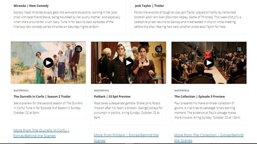Click the Poldark couple thumbnail image
257x144 pixels.
tap(128, 63)
